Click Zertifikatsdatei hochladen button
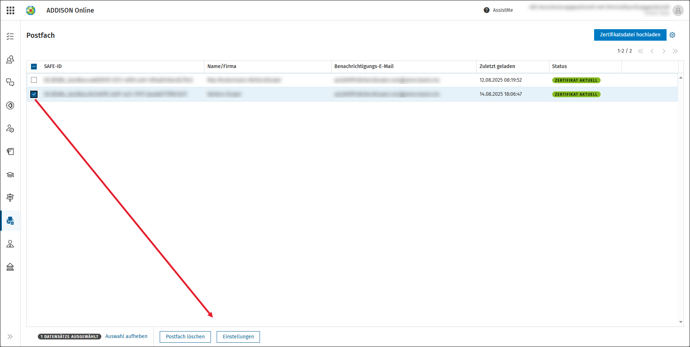The width and height of the screenshot is (690, 347). pos(630,35)
